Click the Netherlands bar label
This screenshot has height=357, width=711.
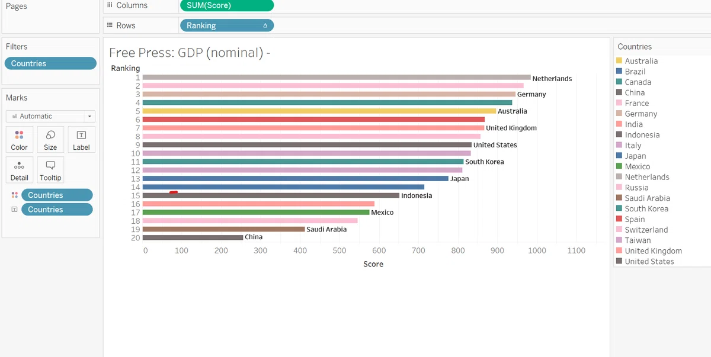tap(552, 78)
